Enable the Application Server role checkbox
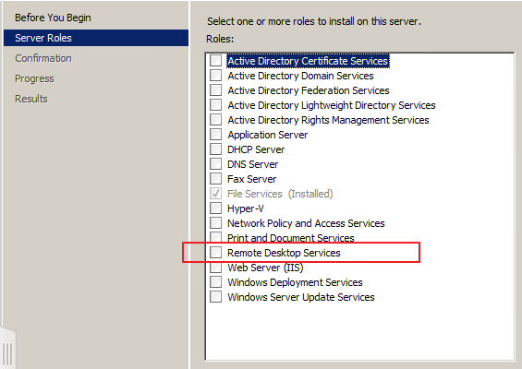 (215, 135)
